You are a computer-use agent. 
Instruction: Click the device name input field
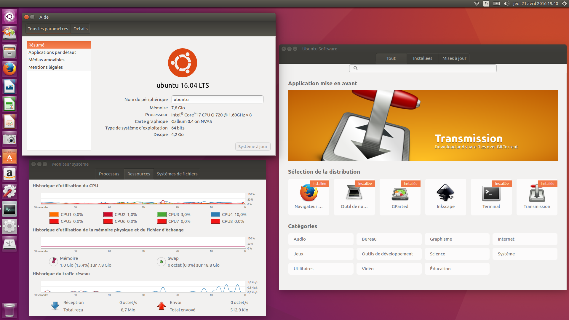217,99
